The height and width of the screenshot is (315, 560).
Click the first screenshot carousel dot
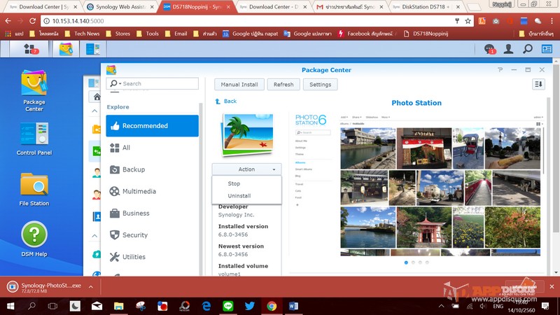(x=406, y=262)
